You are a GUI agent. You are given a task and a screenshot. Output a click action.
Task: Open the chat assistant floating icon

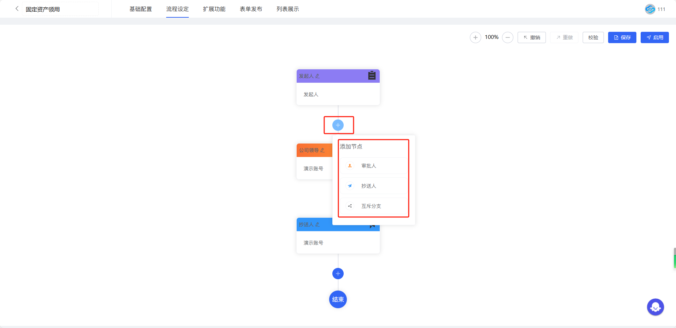(x=655, y=307)
